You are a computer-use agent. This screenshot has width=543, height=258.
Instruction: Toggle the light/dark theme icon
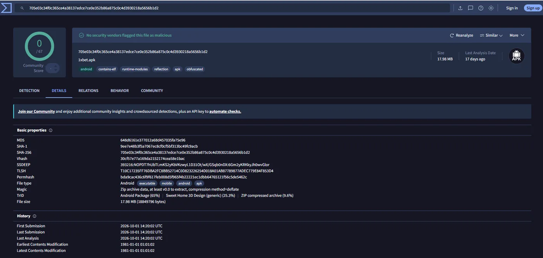491,8
